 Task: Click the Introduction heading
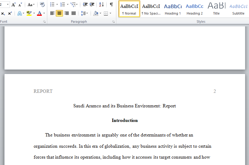[125, 120]
